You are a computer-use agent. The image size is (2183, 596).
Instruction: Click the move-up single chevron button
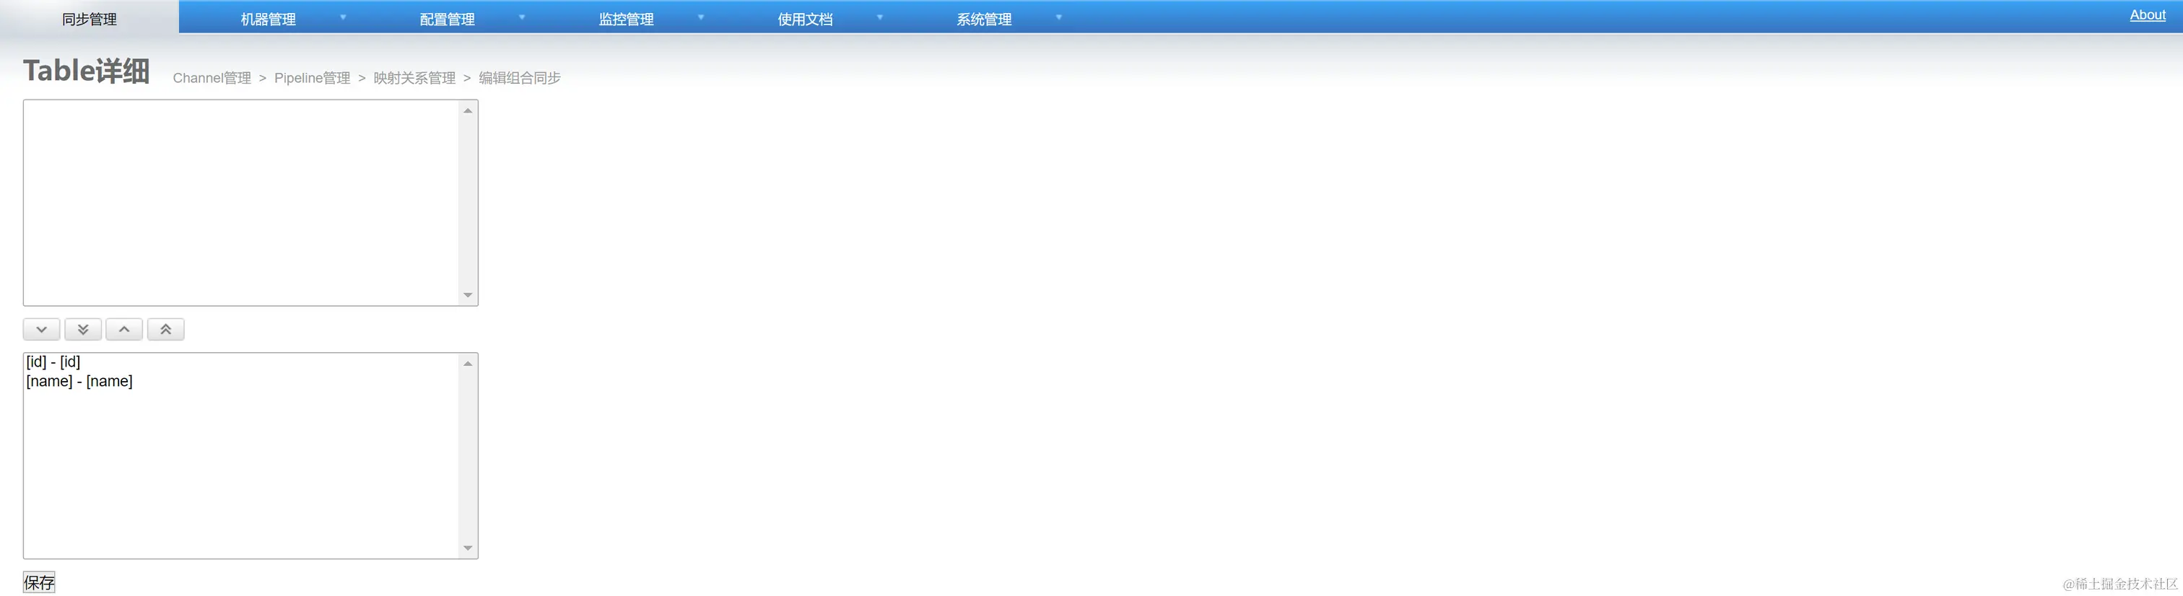(123, 329)
